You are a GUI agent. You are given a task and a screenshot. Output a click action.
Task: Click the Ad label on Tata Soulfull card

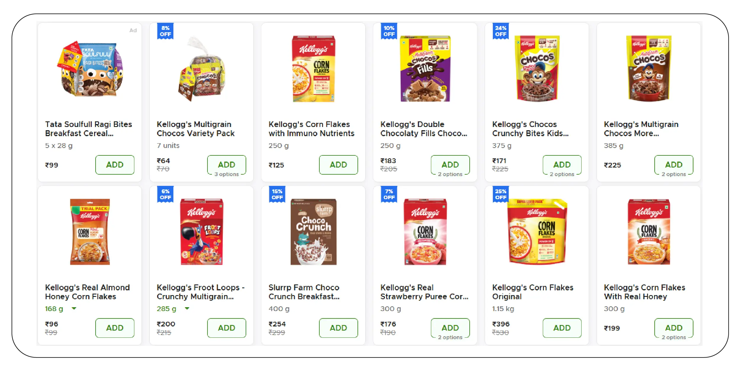pos(133,30)
